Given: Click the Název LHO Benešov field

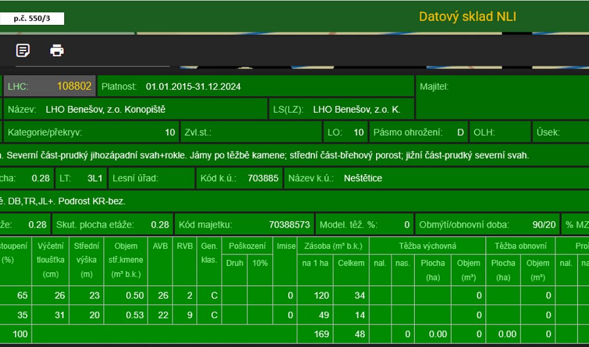Looking at the screenshot, I should tap(135, 109).
